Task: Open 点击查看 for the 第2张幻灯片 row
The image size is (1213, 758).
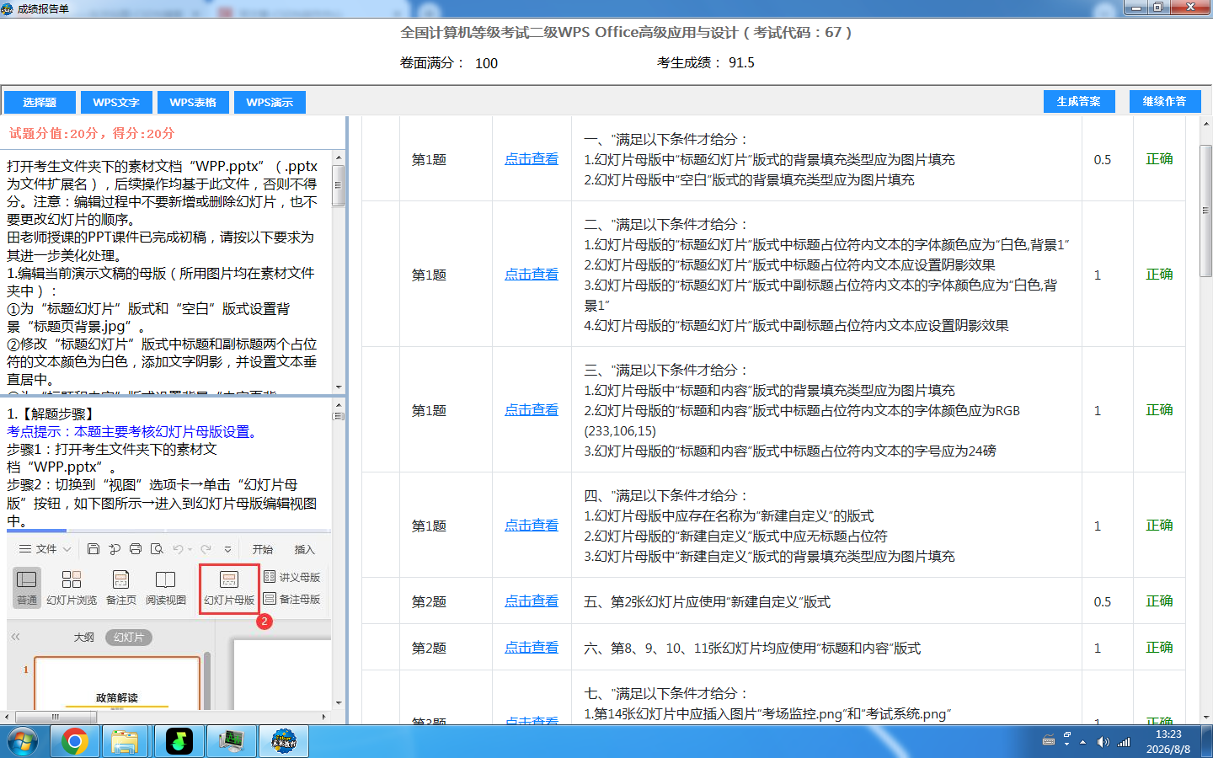Action: (532, 601)
